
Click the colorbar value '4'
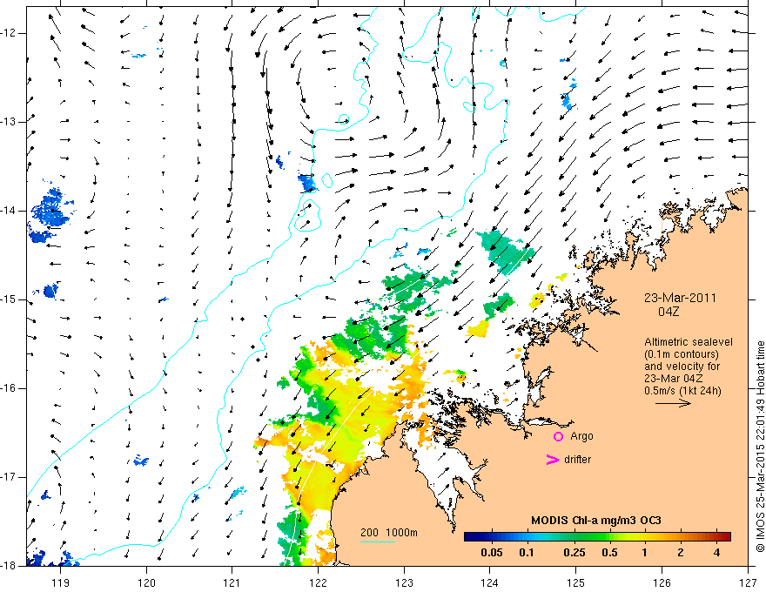pyautogui.click(x=716, y=553)
